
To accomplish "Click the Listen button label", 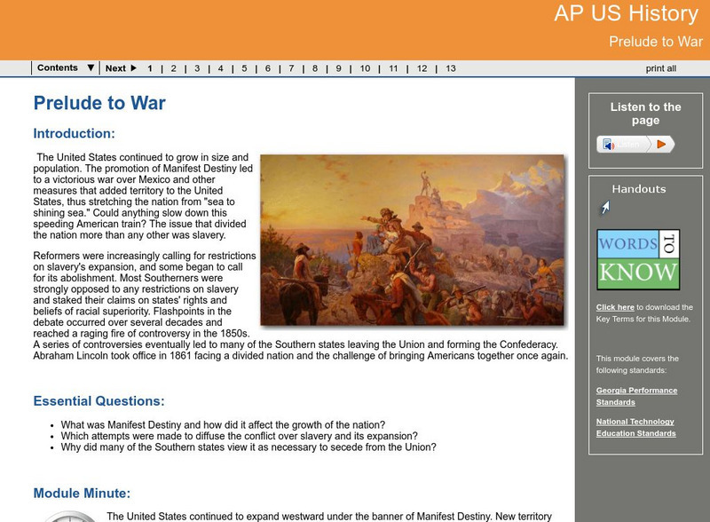I will click(628, 144).
